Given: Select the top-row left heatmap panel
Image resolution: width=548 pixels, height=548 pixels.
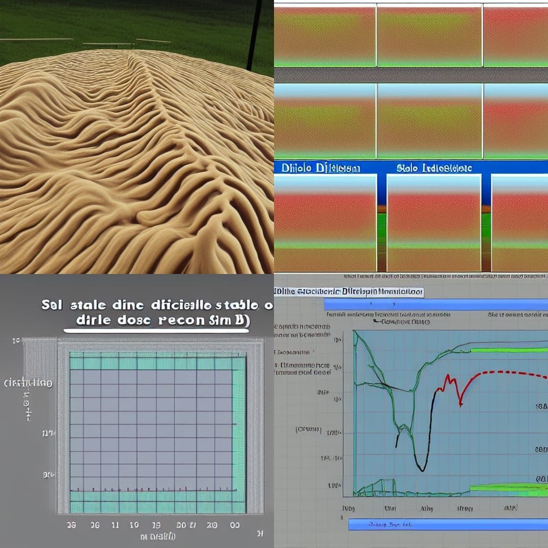Looking at the screenshot, I should click(324, 35).
